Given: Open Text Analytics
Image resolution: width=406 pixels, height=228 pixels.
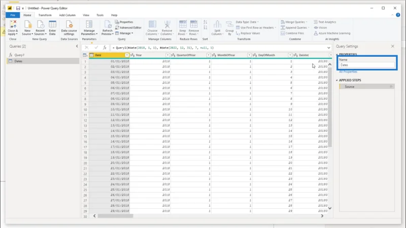Looking at the screenshot, I should (325, 22).
